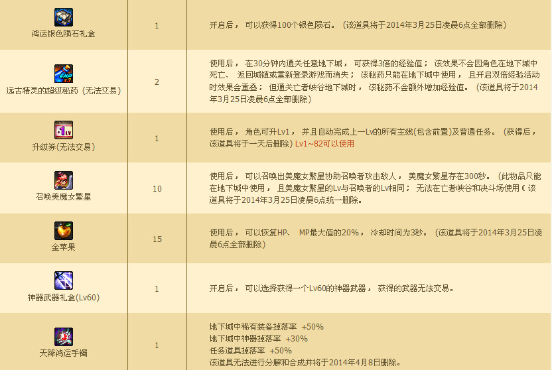This screenshot has width=552, height=370.
Task: Click the 天降鸿运手镯 item name
Action: point(64,353)
